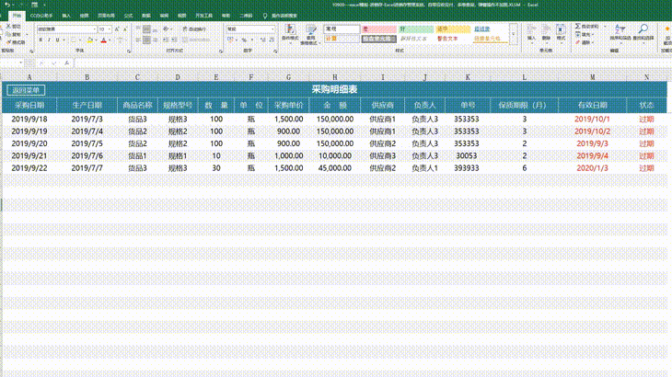This screenshot has width=672, height=377.
Task: Click the red font color button
Action: (103, 40)
